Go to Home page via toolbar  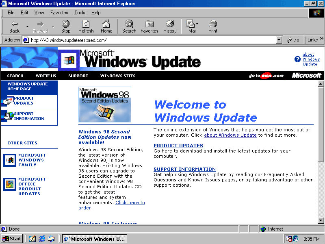(106, 26)
